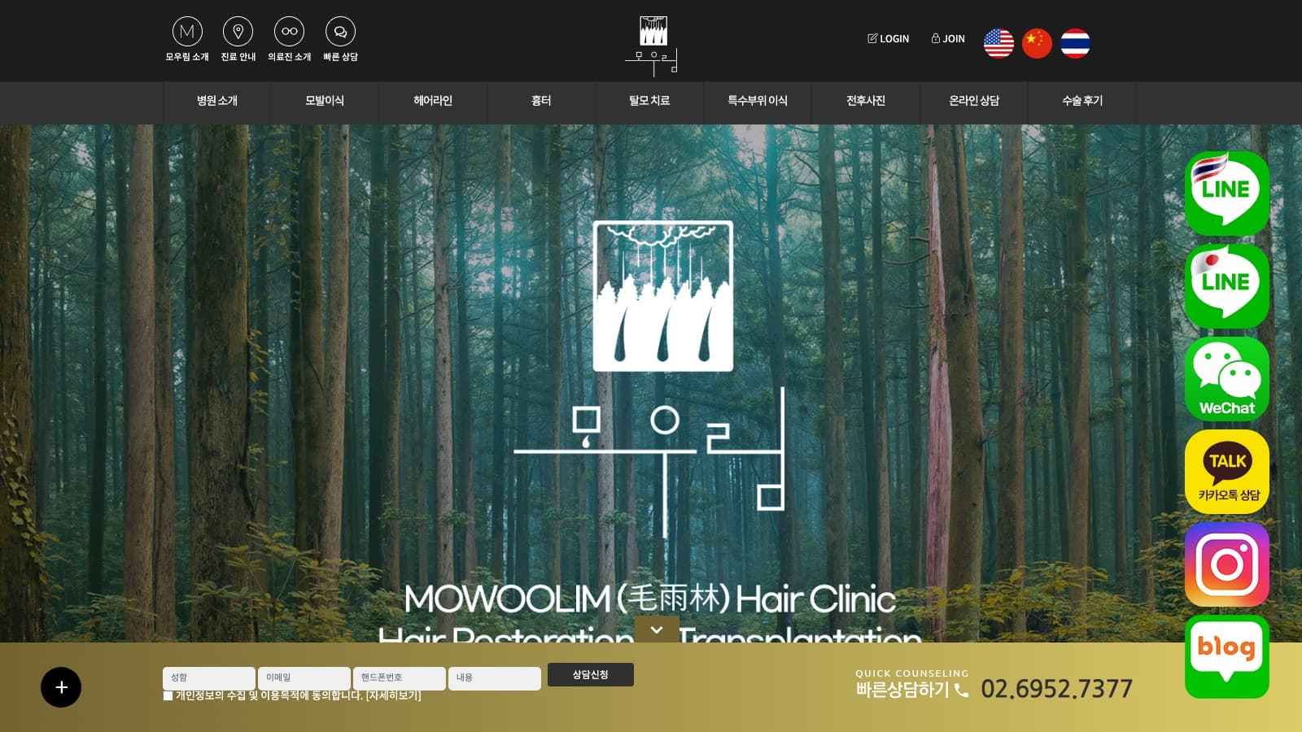Select the Thailand flag language icon
Image resolution: width=1302 pixels, height=732 pixels.
click(x=1075, y=43)
